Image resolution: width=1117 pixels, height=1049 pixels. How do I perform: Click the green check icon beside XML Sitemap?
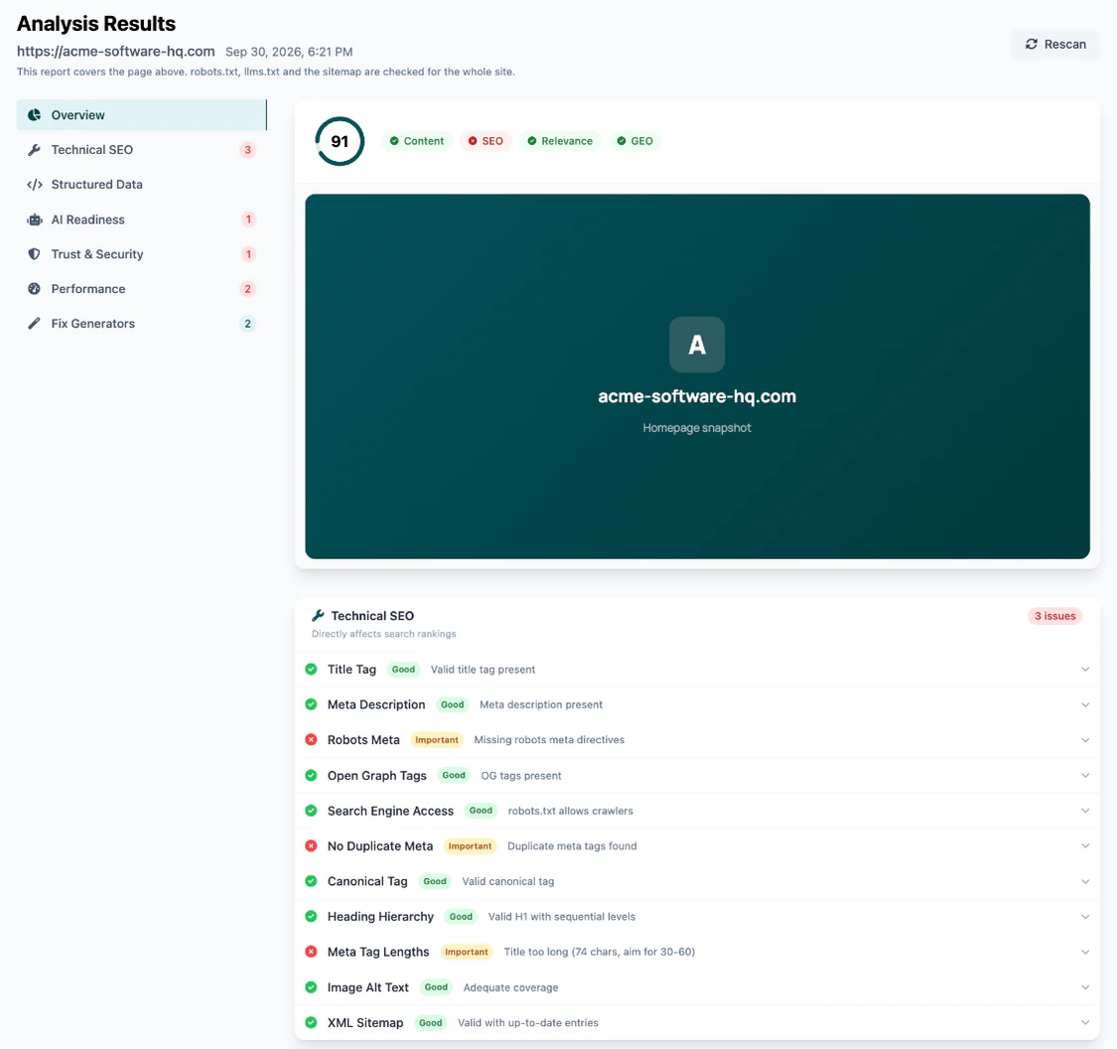[312, 1022]
